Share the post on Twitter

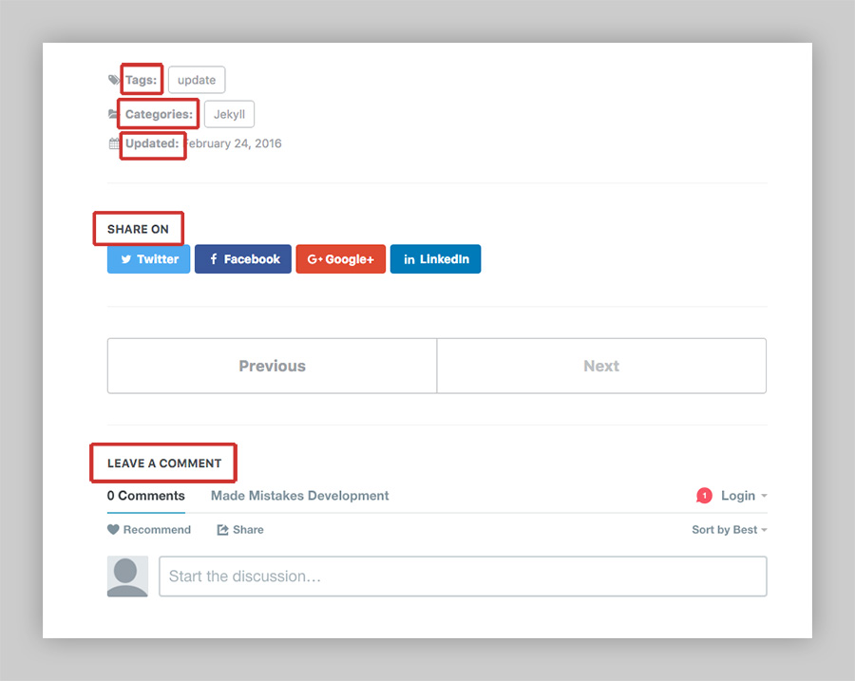click(x=149, y=259)
